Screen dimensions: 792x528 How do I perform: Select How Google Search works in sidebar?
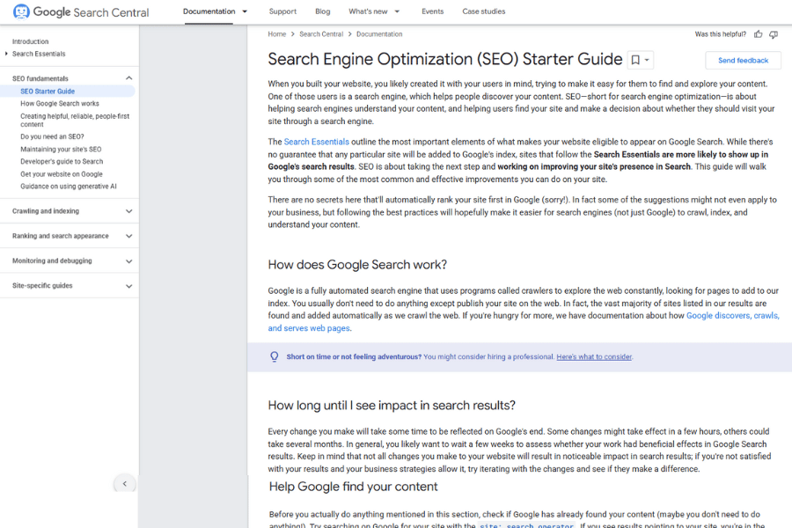(60, 104)
